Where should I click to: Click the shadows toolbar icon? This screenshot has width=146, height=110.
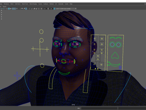(x=19, y=9)
